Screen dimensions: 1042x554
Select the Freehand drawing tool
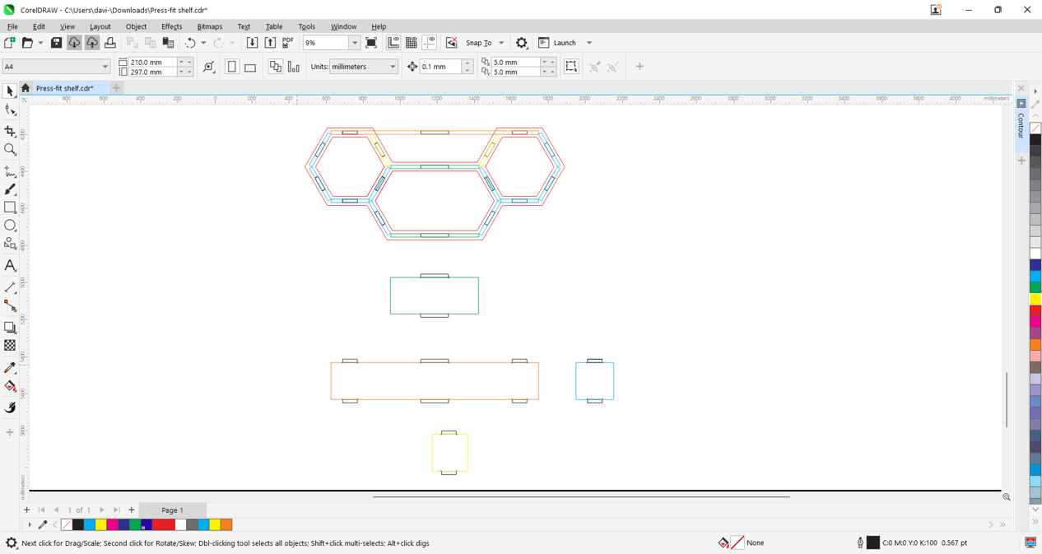pos(10,171)
